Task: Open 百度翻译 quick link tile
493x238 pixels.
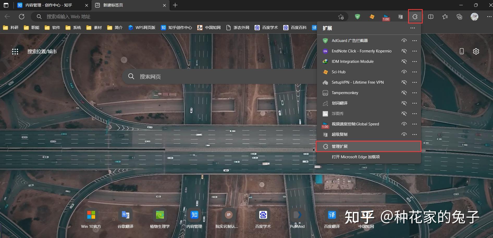Action: coord(332,218)
